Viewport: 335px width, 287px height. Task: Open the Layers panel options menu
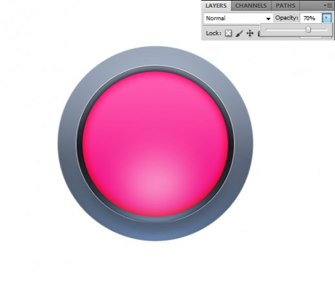[x=328, y=6]
